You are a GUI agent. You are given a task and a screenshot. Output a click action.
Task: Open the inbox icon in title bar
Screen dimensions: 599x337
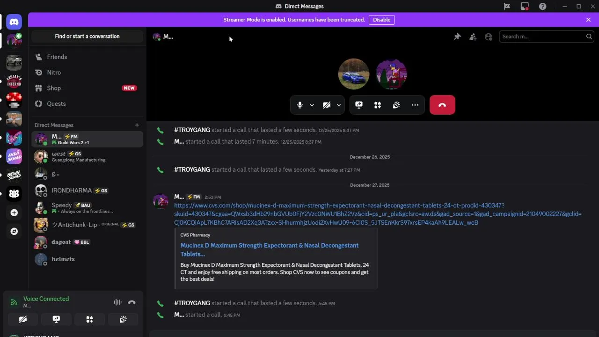(x=507, y=6)
